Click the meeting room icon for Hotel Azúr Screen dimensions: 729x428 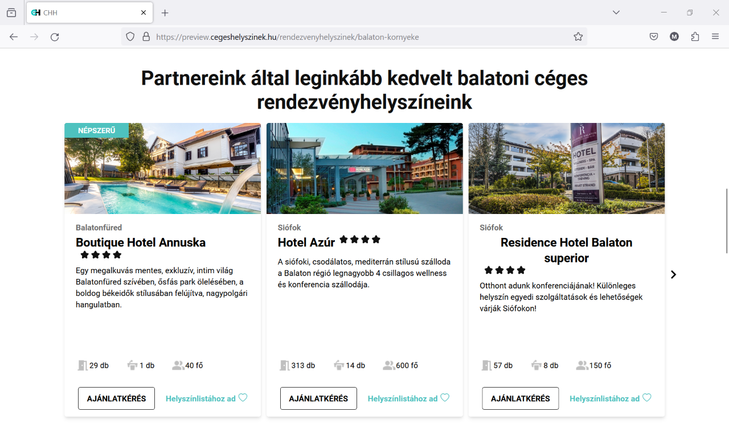pos(339,365)
